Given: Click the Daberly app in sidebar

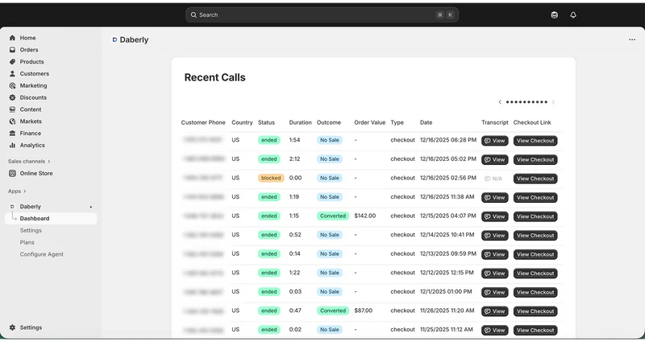Looking at the screenshot, I should 30,207.
